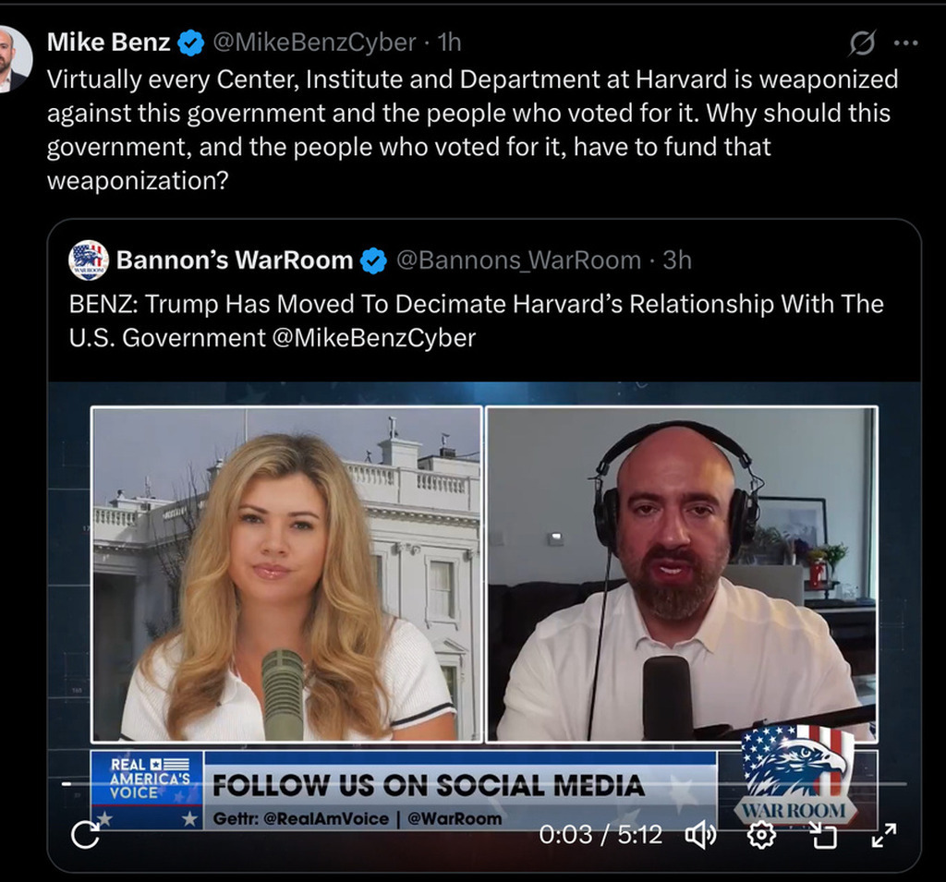Open @Bannons_WarRoom handle link
The image size is (946, 882).
click(518, 260)
